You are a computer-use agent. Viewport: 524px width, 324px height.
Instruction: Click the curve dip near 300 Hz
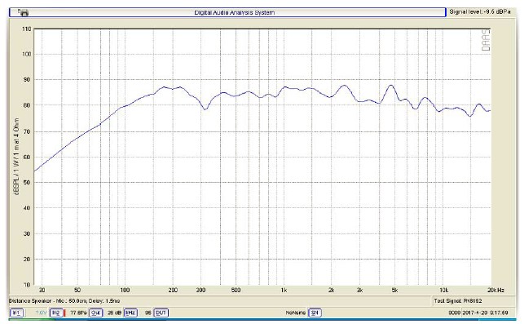205,109
